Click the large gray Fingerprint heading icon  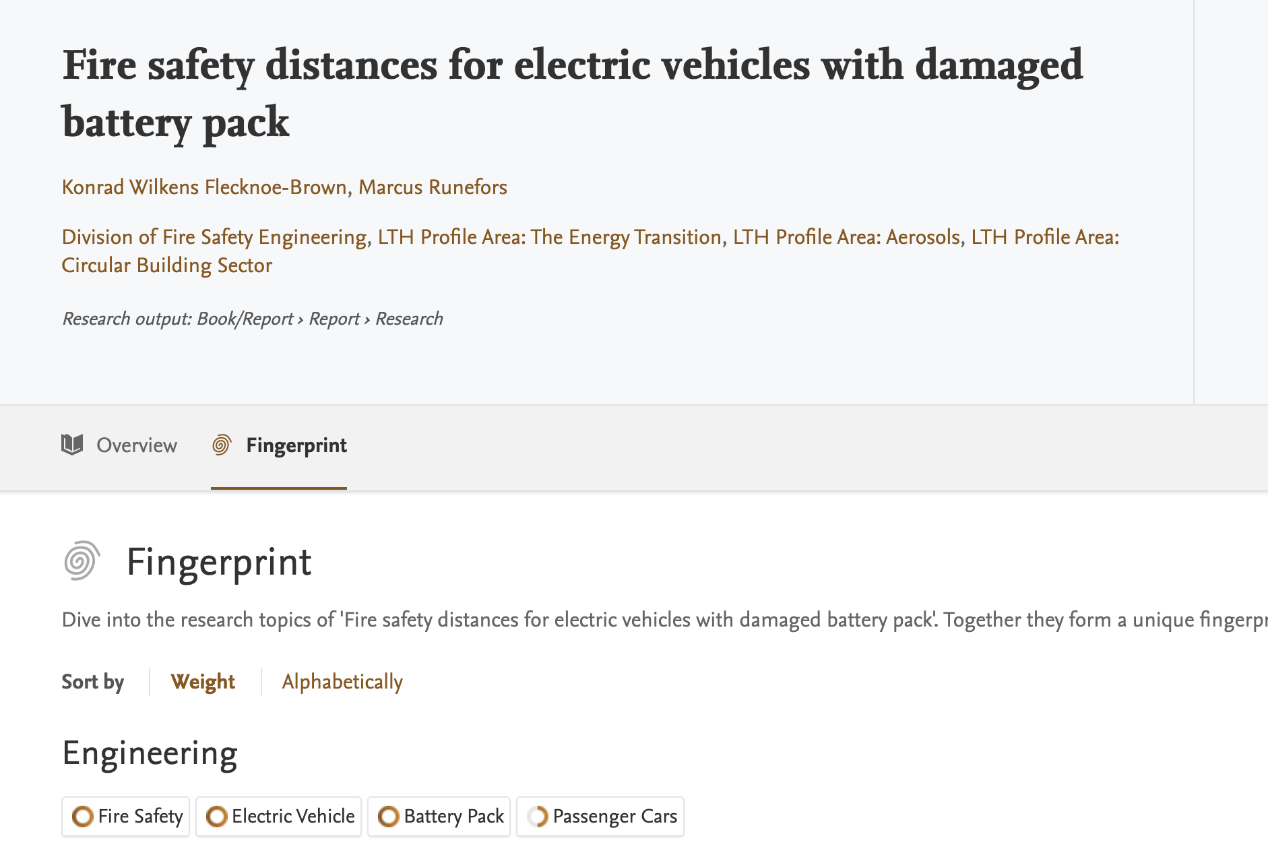(82, 561)
